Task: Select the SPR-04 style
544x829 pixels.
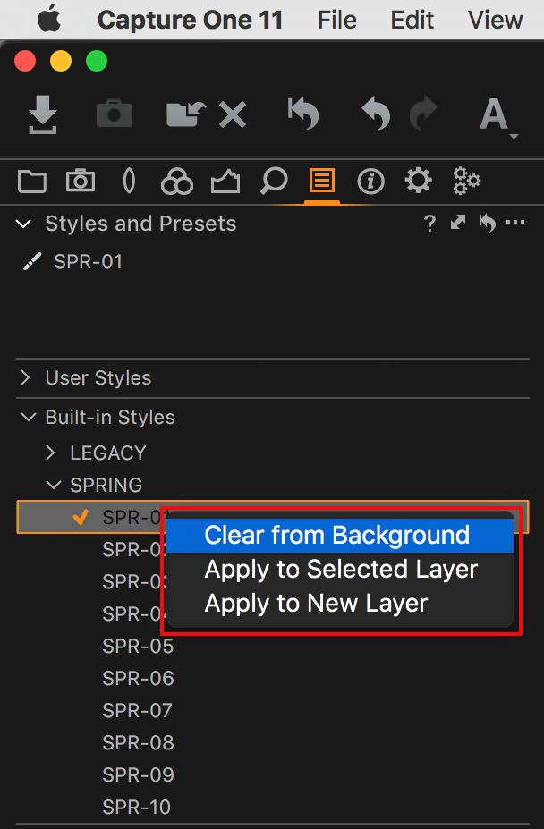Action: [135, 613]
